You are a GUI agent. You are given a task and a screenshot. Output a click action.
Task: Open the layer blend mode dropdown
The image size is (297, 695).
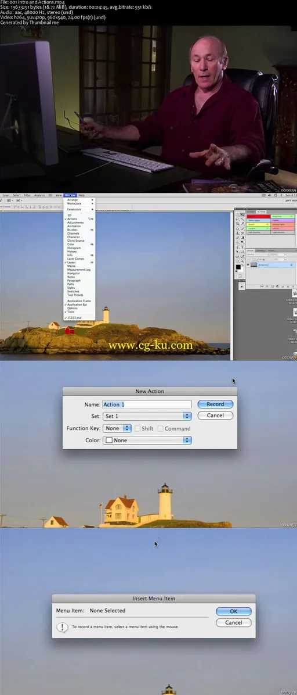click(258, 255)
